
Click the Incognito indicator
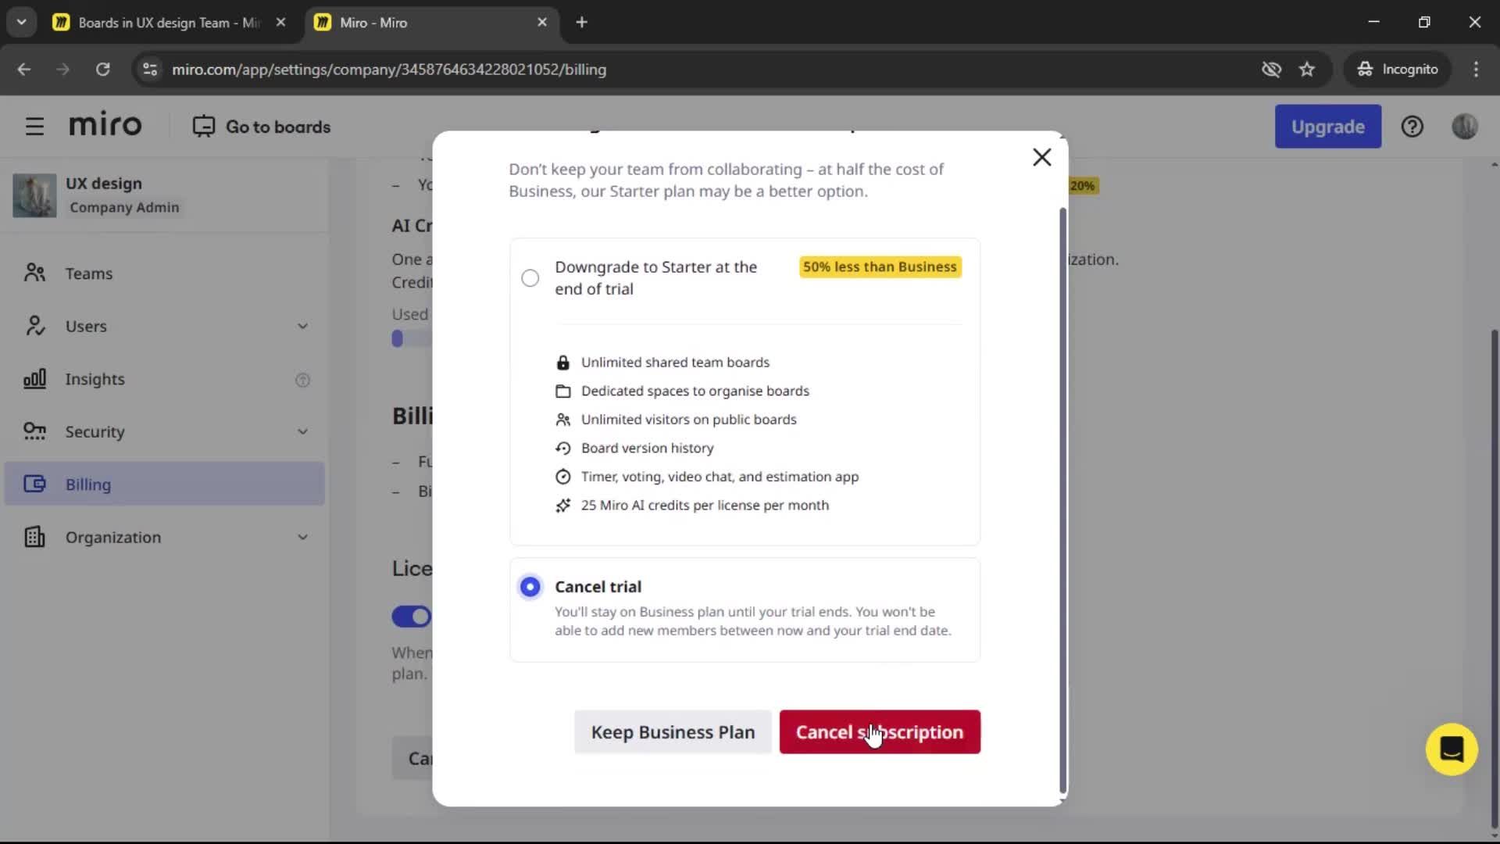pos(1397,70)
